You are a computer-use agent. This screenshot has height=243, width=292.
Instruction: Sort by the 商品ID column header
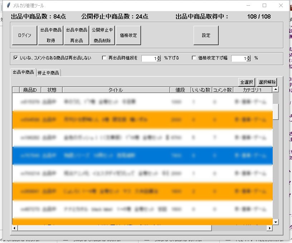pyautogui.click(x=30, y=90)
